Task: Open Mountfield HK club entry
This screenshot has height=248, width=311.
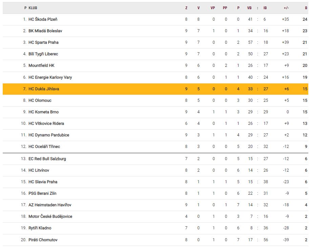Action: coord(41,65)
